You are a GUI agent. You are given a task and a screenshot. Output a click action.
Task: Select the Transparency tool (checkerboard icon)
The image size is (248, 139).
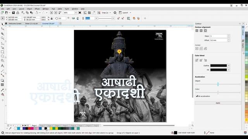[x=2, y=85]
